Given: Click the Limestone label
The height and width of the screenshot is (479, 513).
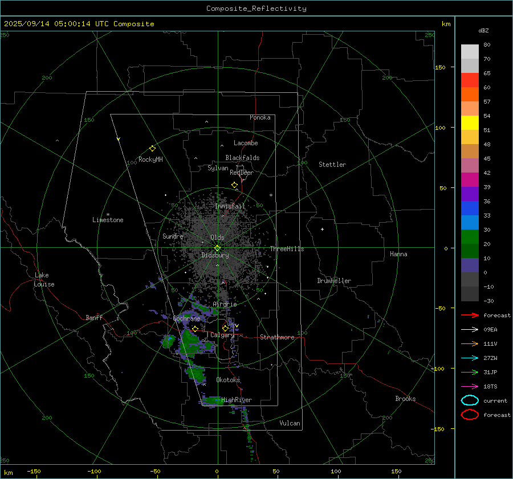Looking at the screenshot, I should [108, 220].
